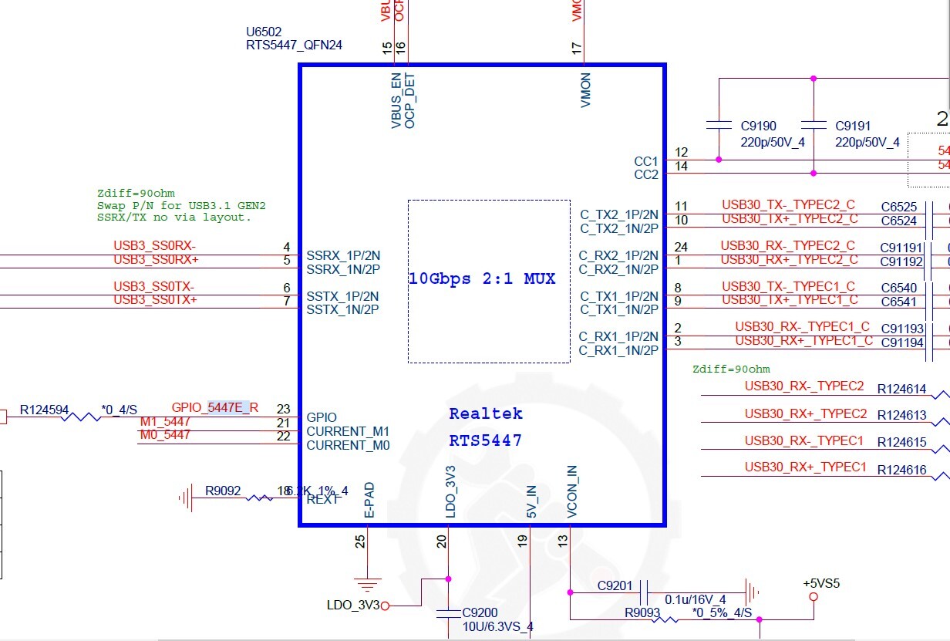Viewport: 950px width, 641px height.
Task: Click the M0_5447 net label
Action: coord(165,435)
